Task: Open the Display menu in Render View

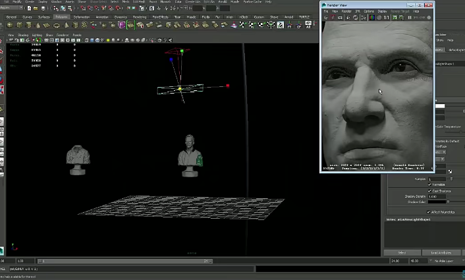Action: [x=382, y=11]
